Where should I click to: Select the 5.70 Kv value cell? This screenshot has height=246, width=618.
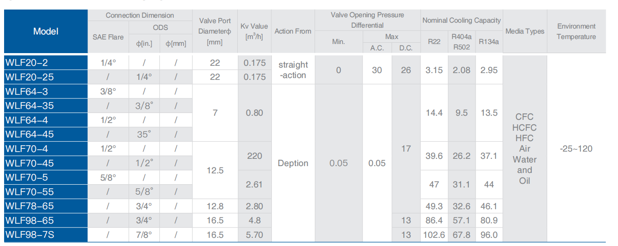254,235
